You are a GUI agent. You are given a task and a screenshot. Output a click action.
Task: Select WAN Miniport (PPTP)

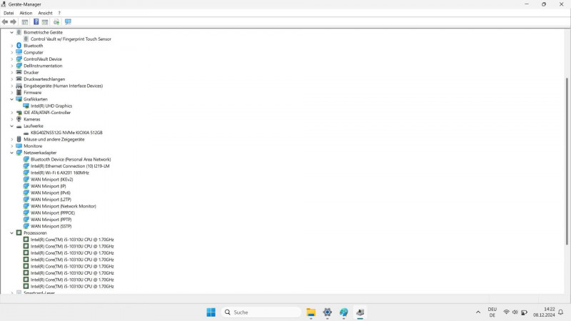pyautogui.click(x=51, y=220)
